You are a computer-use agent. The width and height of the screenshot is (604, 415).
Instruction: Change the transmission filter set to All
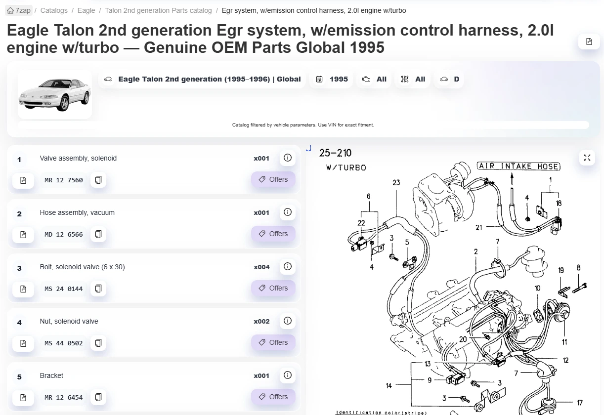413,79
